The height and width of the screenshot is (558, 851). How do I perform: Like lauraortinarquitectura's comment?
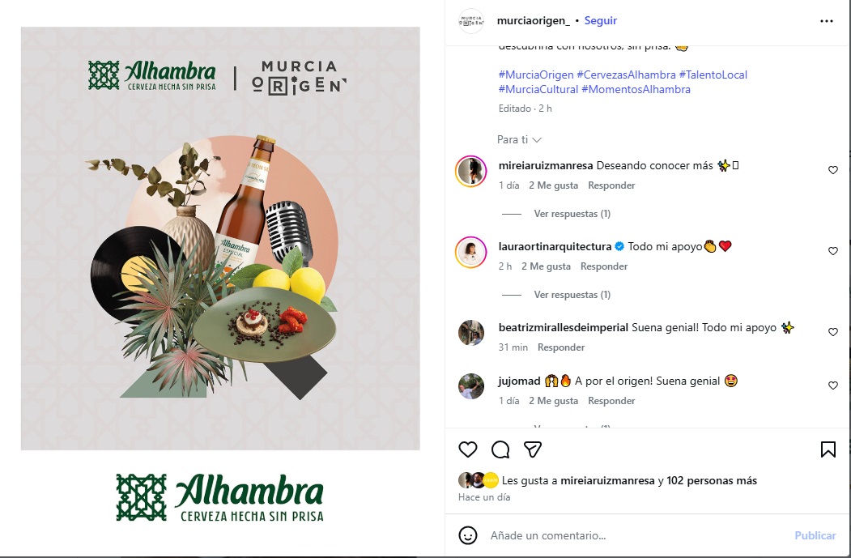click(x=833, y=251)
